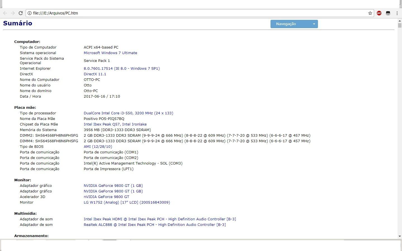Viewport: 402px width, 251px height.
Task: Click the 3956 MB system memory value
Action: coord(117,130)
